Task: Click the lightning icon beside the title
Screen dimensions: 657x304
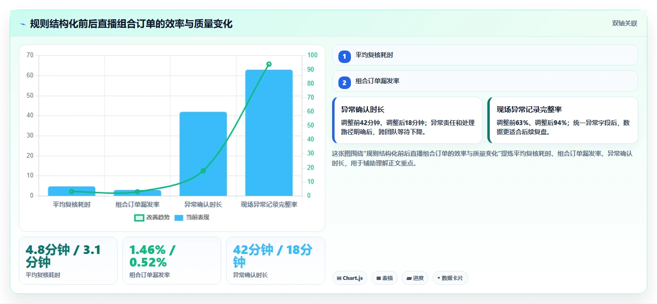Action: point(23,24)
